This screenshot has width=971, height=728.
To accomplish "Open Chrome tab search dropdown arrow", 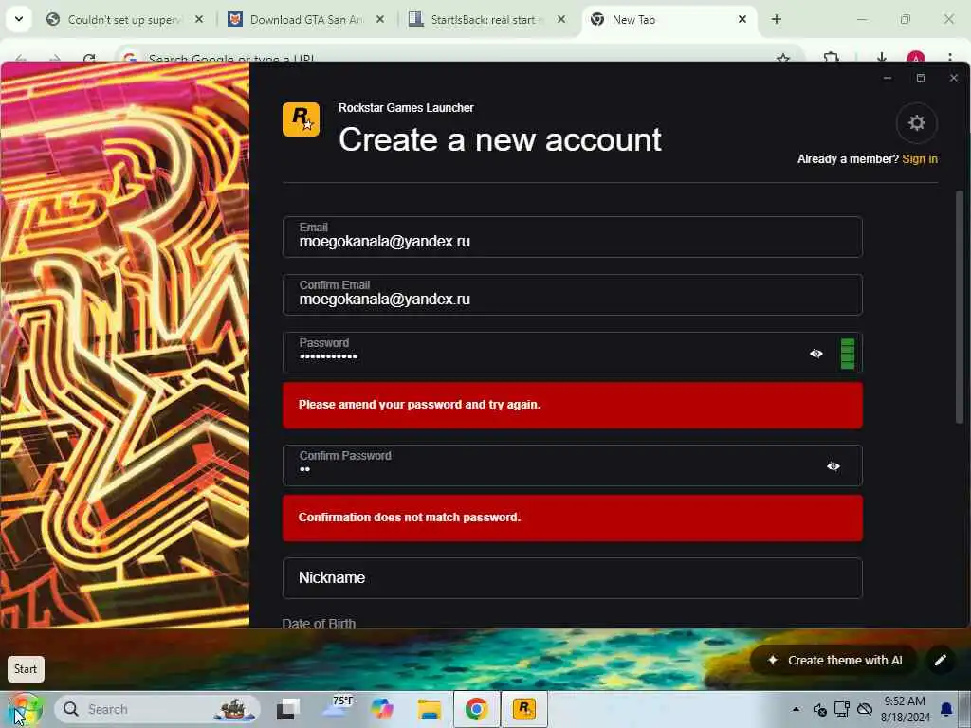I will pos(19,19).
